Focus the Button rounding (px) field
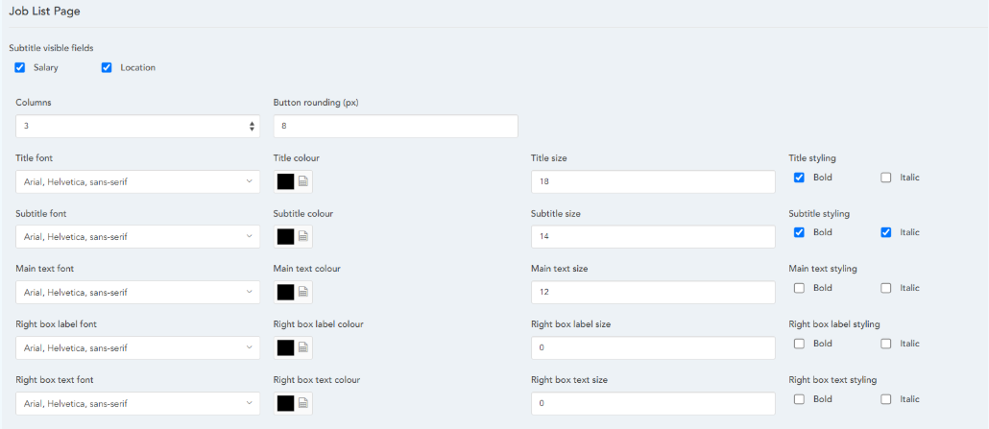 coord(396,126)
